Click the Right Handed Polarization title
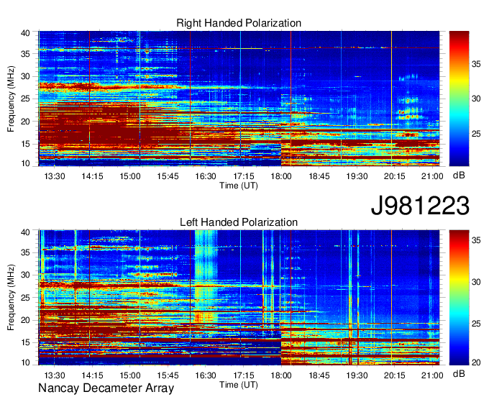Viewport: 489px width, 397px height. pos(239,23)
